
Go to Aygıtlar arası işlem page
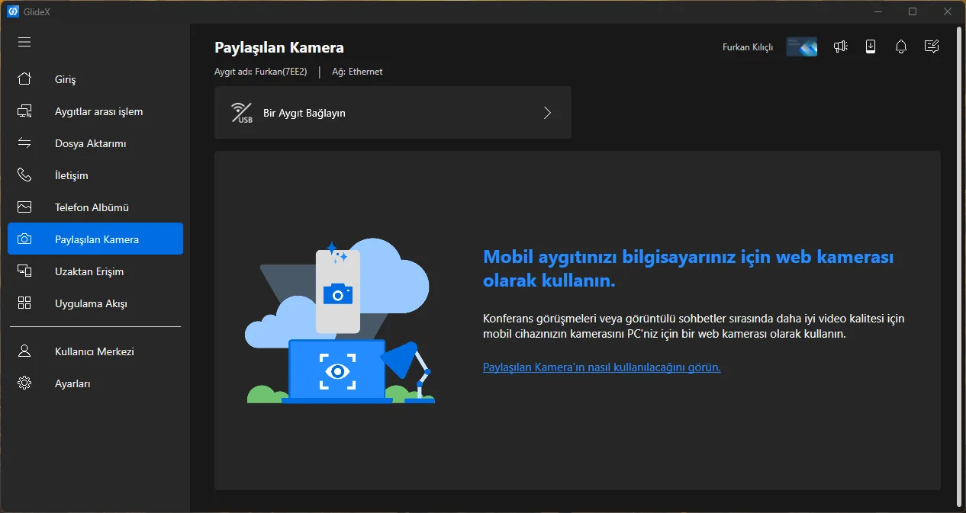click(99, 111)
